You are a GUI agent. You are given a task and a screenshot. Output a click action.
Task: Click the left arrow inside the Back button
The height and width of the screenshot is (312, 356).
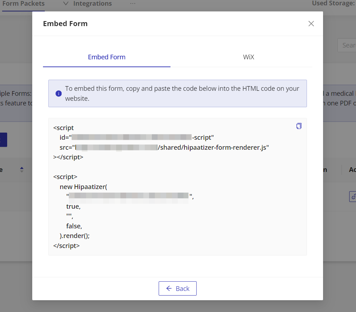(169, 288)
